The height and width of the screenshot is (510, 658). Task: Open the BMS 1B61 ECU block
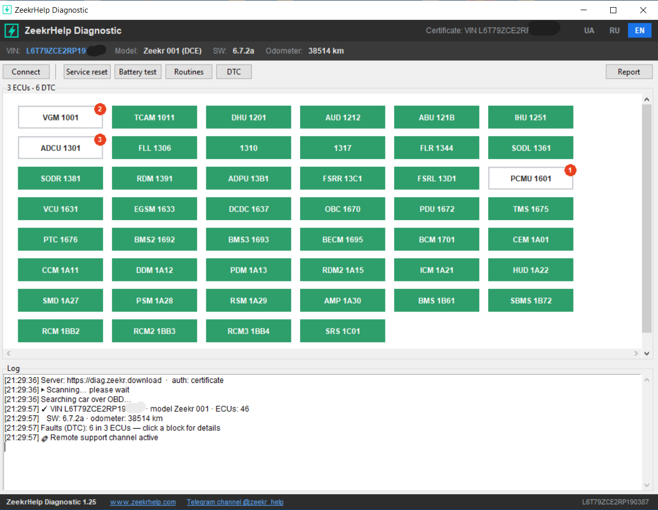click(x=437, y=301)
